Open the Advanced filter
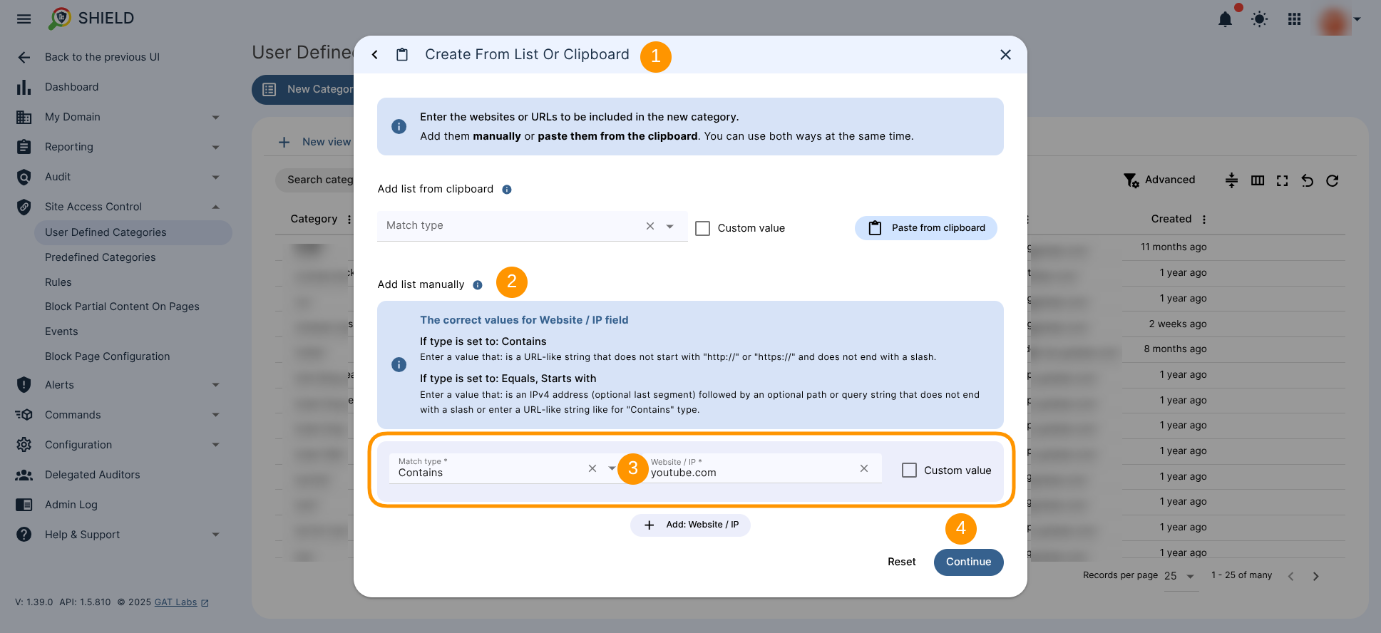 (1159, 180)
